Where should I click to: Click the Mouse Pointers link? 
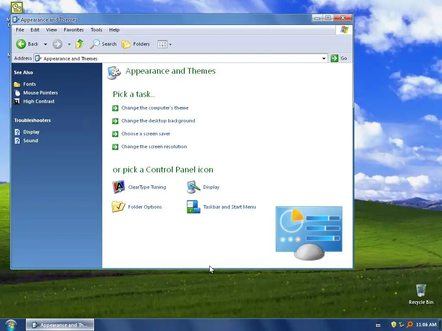pyautogui.click(x=41, y=93)
